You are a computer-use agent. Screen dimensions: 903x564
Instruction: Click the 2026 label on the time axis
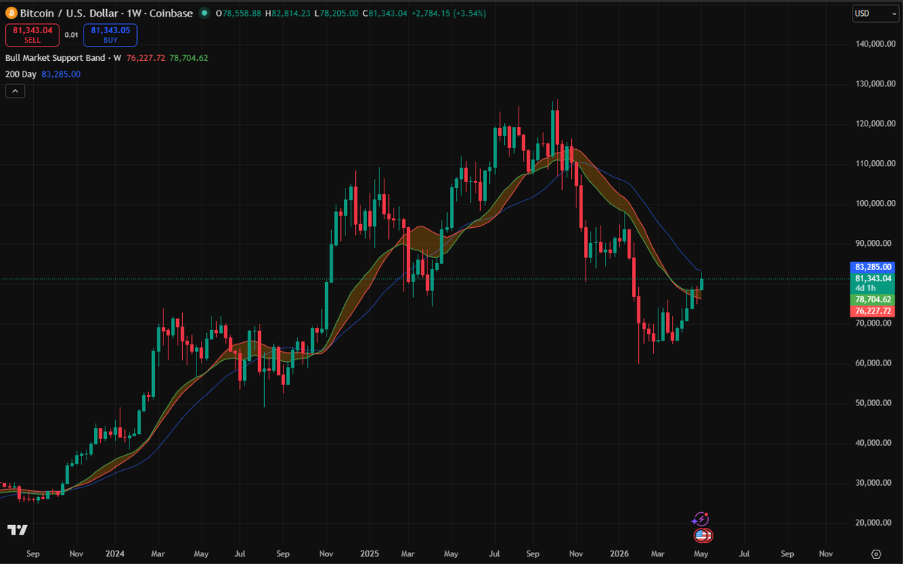[619, 553]
